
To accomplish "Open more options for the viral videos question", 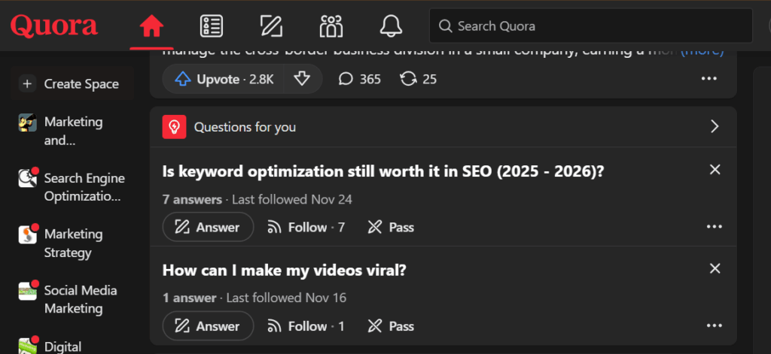I will click(x=715, y=326).
